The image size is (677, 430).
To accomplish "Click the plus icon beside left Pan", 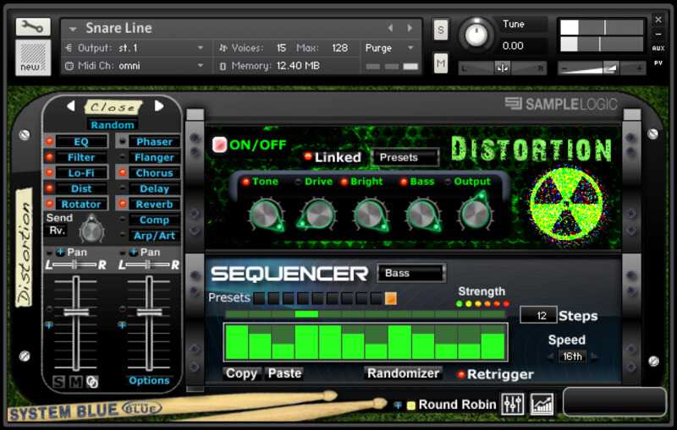I will coord(60,252).
